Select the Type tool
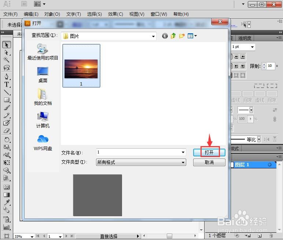Screen dimensions: 283x240 [x=7, y=84]
